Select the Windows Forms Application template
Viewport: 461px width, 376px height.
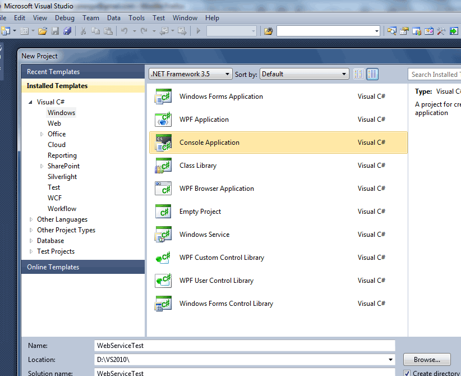point(278,97)
